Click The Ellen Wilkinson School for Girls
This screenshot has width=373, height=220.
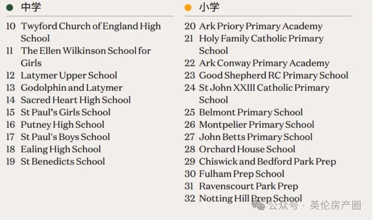(86, 57)
